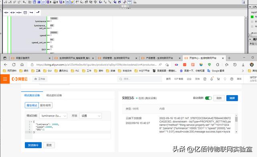This screenshot has width=257, height=157.
Task: Open the Aliyun shopping cart icon
Action: coord(218,79)
